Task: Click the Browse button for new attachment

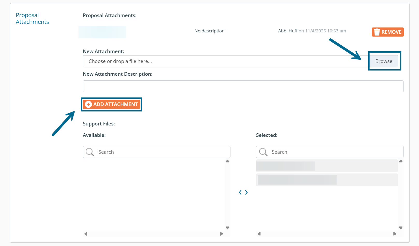Action: point(384,61)
